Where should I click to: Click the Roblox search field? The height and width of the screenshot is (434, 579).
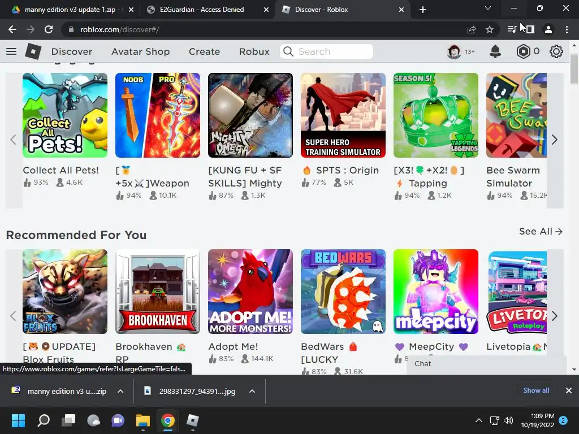[x=326, y=51]
